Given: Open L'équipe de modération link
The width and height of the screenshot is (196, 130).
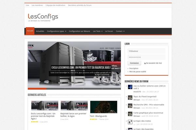Looking at the screenshot, I should 56,5.
